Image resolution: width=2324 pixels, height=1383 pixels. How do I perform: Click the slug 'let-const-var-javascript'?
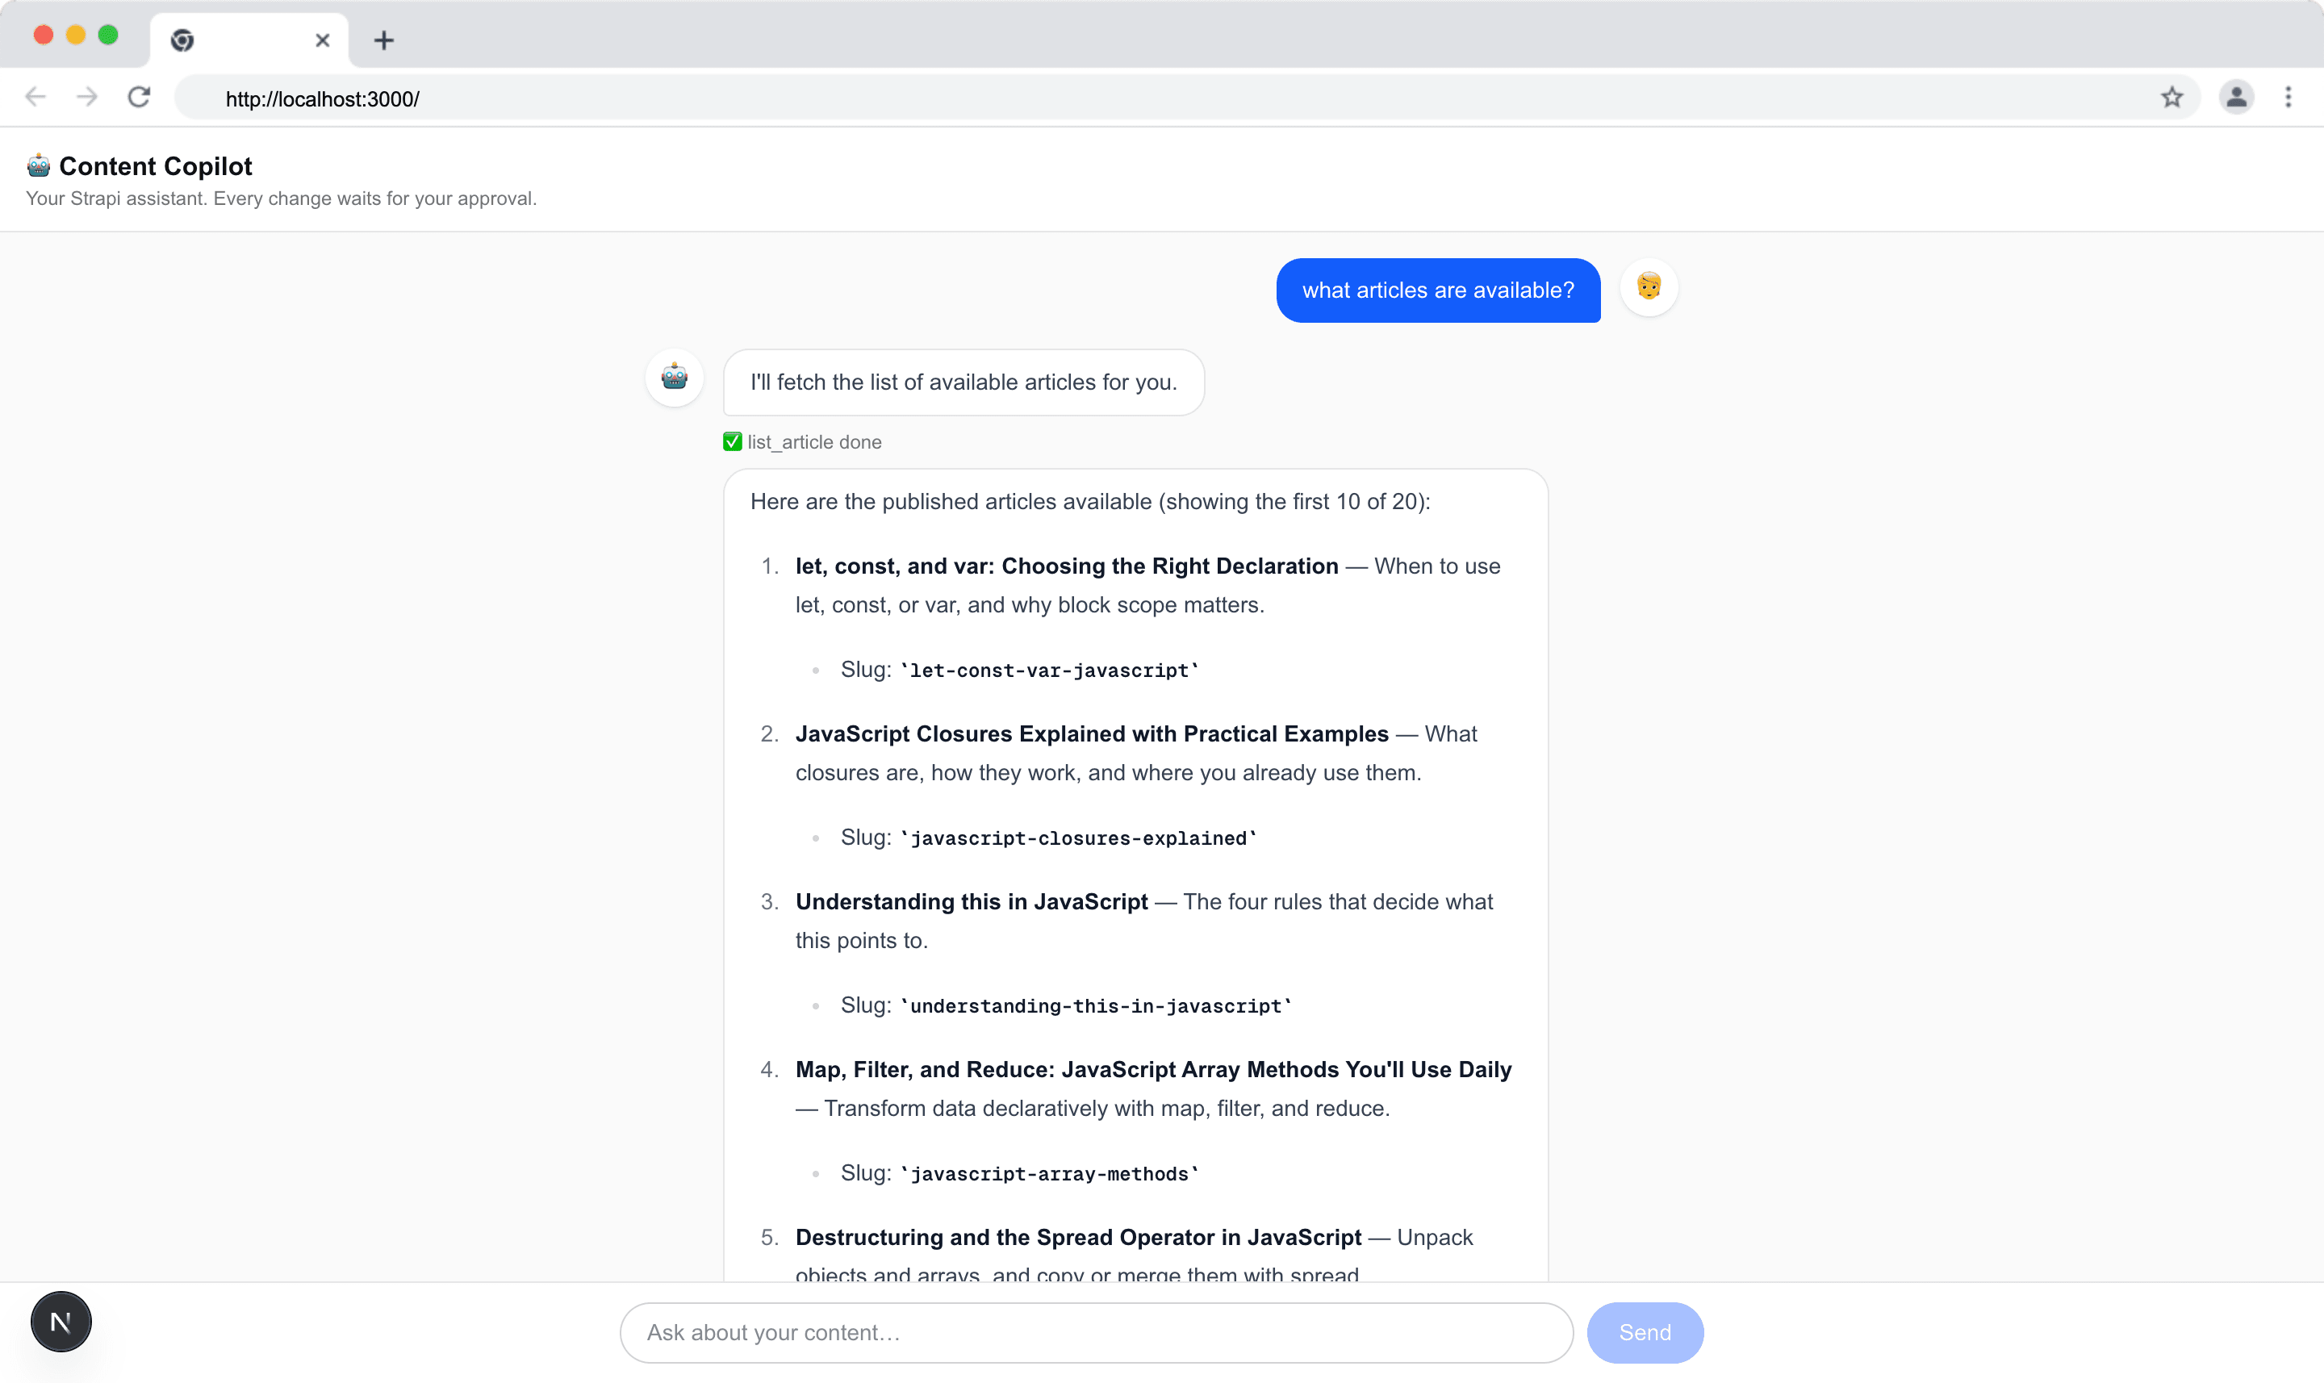tap(1049, 670)
